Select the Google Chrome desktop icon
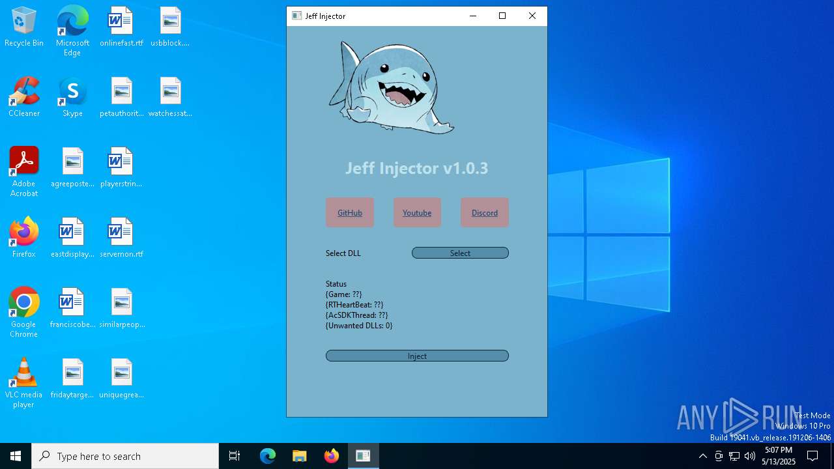Viewport: 834px width, 469px height. coord(24,313)
